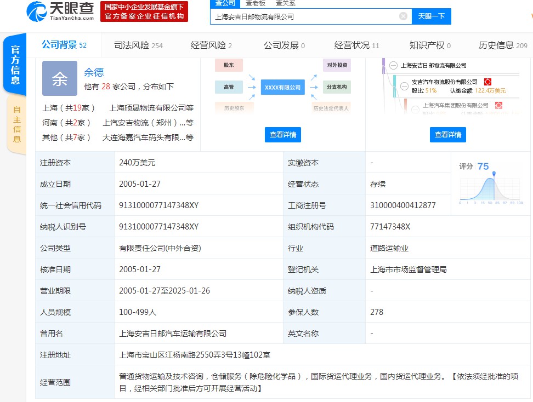Click the 成立日期 value 2005-01-27
The height and width of the screenshot is (402, 533).
click(x=140, y=184)
